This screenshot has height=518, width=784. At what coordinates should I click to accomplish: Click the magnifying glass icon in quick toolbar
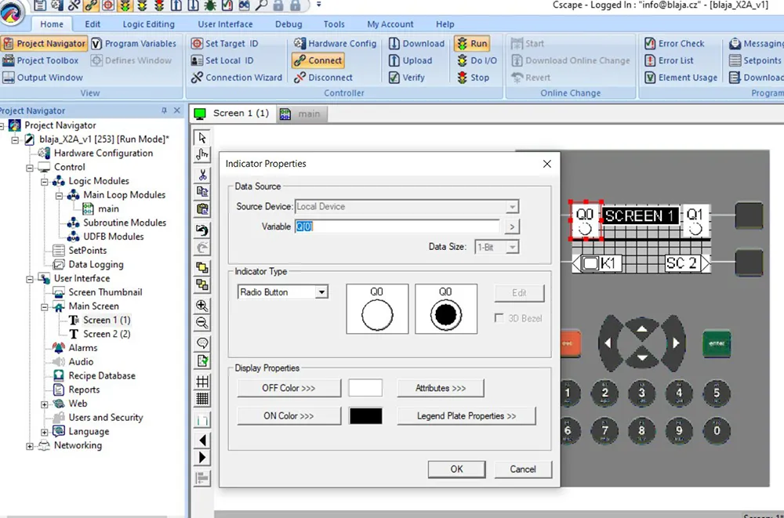click(261, 5)
